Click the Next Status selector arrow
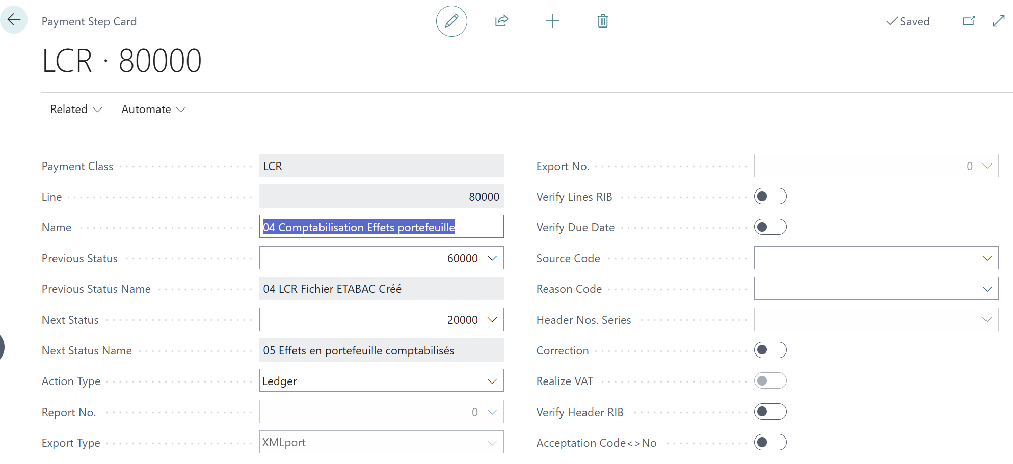 pos(492,319)
